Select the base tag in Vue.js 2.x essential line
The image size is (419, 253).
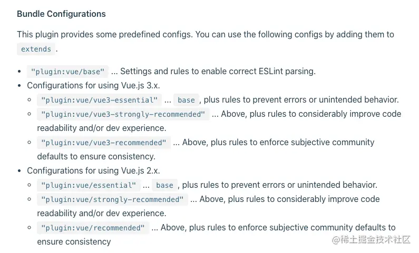point(164,185)
